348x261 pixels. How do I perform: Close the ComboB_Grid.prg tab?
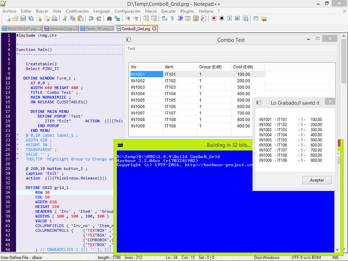coord(154,29)
